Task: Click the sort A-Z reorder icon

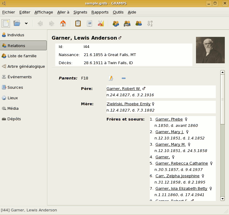Action: pyautogui.click(x=150, y=23)
